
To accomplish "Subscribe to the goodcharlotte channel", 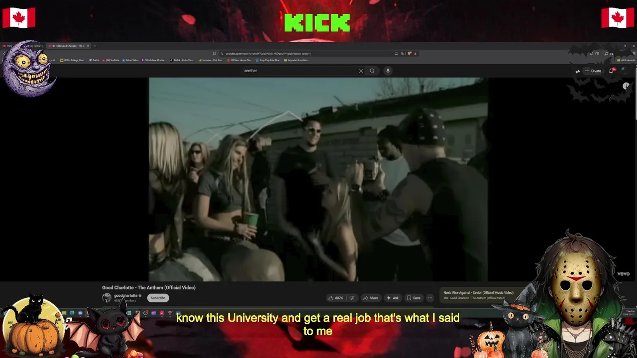I will click(158, 298).
